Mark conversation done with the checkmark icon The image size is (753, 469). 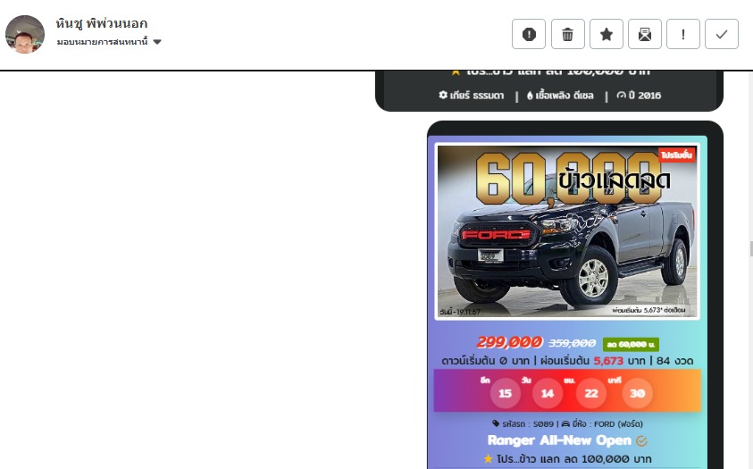pyautogui.click(x=722, y=34)
